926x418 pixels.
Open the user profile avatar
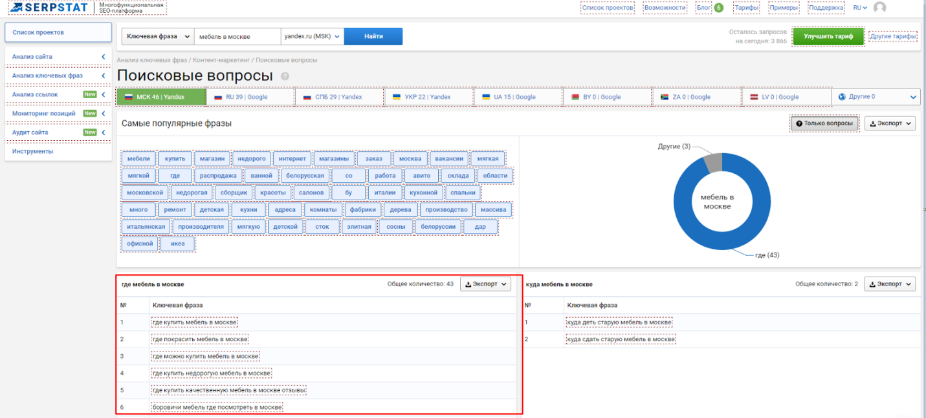coord(879,8)
